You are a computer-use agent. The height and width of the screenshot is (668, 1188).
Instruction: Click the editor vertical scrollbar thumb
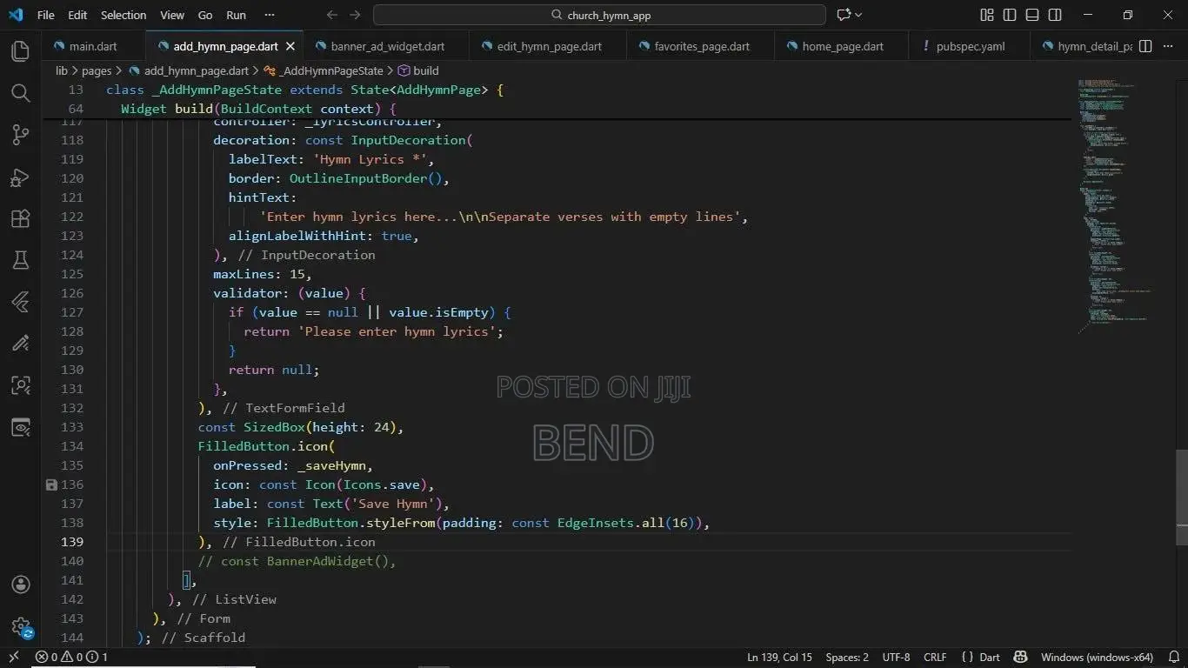(1182, 498)
